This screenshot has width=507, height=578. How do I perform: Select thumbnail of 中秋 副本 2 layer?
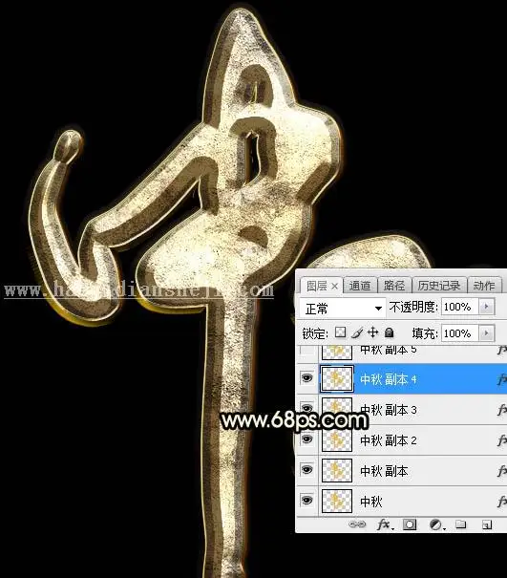[337, 440]
